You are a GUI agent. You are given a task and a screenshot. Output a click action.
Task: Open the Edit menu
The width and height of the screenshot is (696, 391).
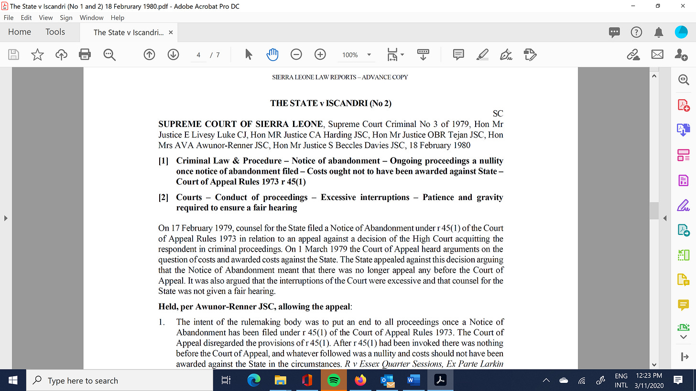click(x=26, y=18)
